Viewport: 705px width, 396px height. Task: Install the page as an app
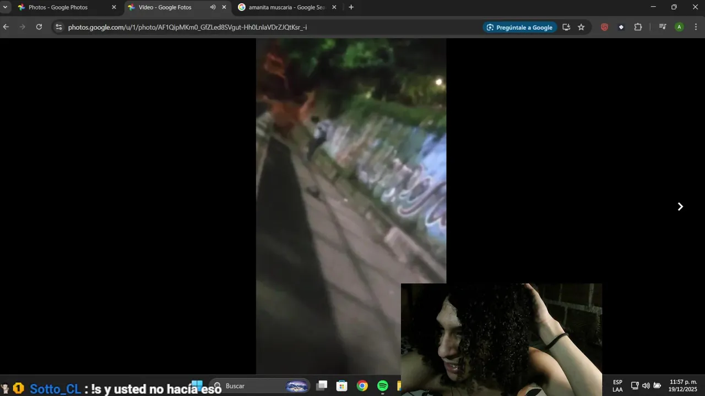[566, 27]
